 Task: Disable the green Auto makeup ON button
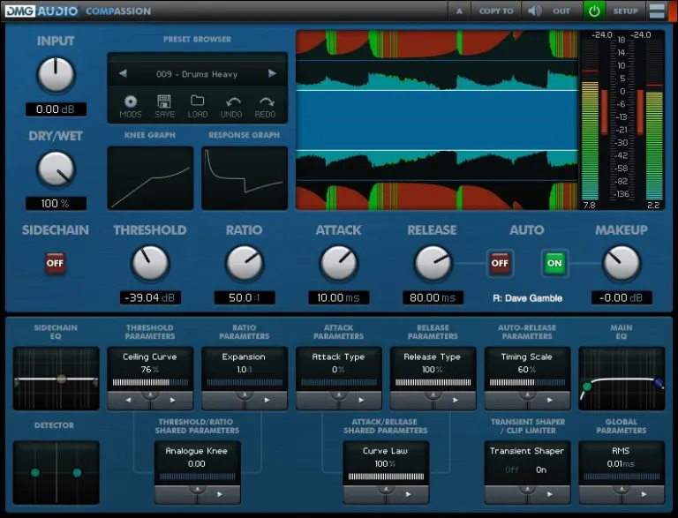(x=554, y=263)
